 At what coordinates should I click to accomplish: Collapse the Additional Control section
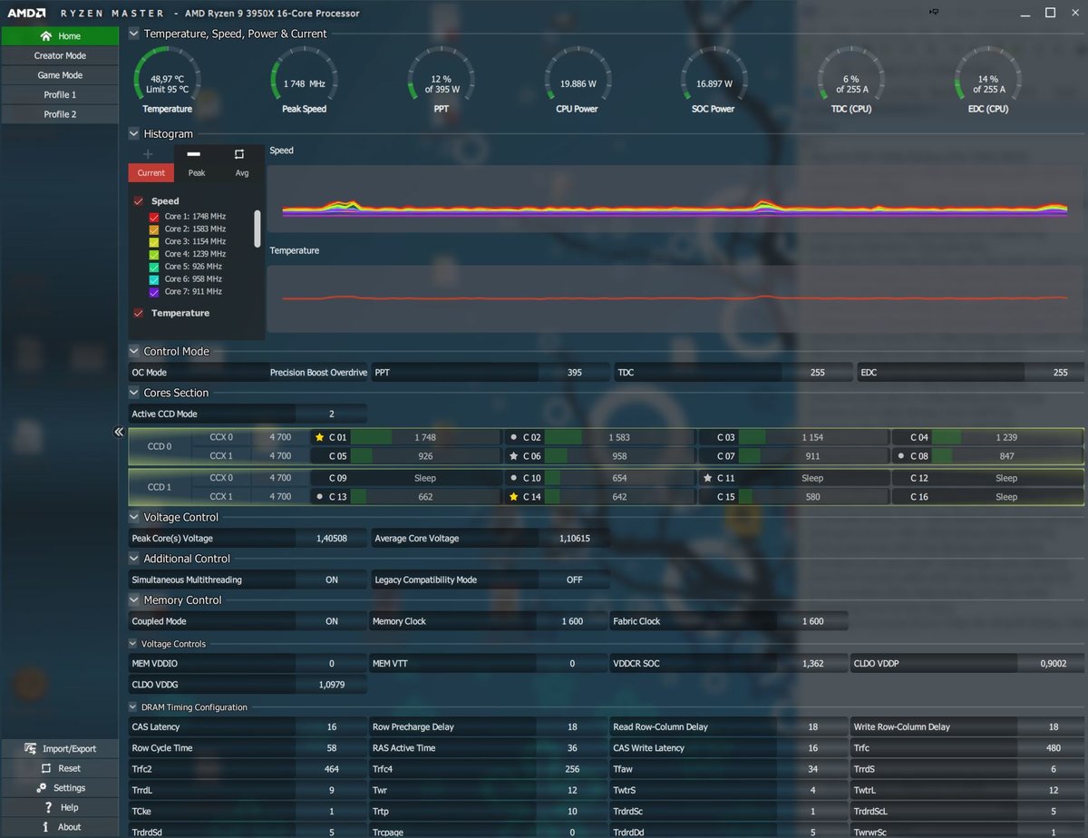[134, 559]
